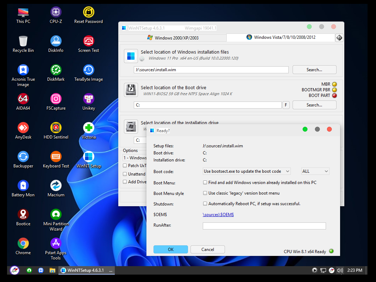Open Screen Test desktop icon
Viewport: 376px width, 282px height.
click(88, 44)
